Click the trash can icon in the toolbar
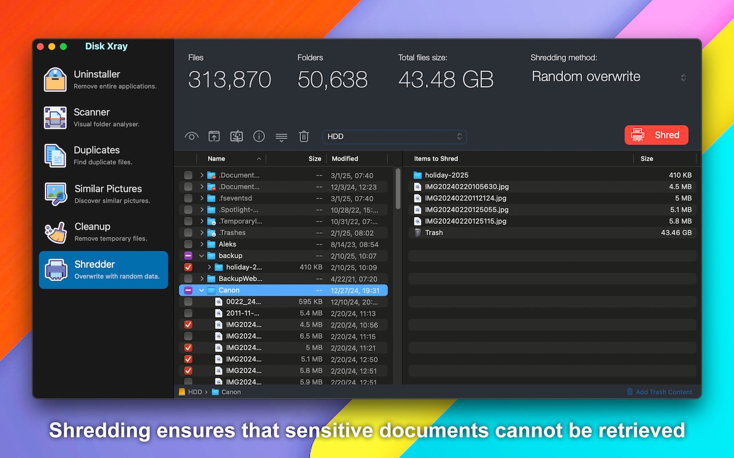This screenshot has height=458, width=734. point(304,136)
